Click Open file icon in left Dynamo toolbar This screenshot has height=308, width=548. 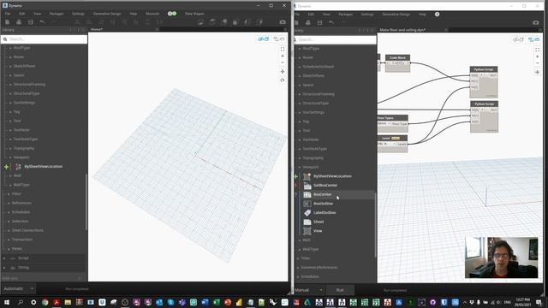(x=19, y=22)
